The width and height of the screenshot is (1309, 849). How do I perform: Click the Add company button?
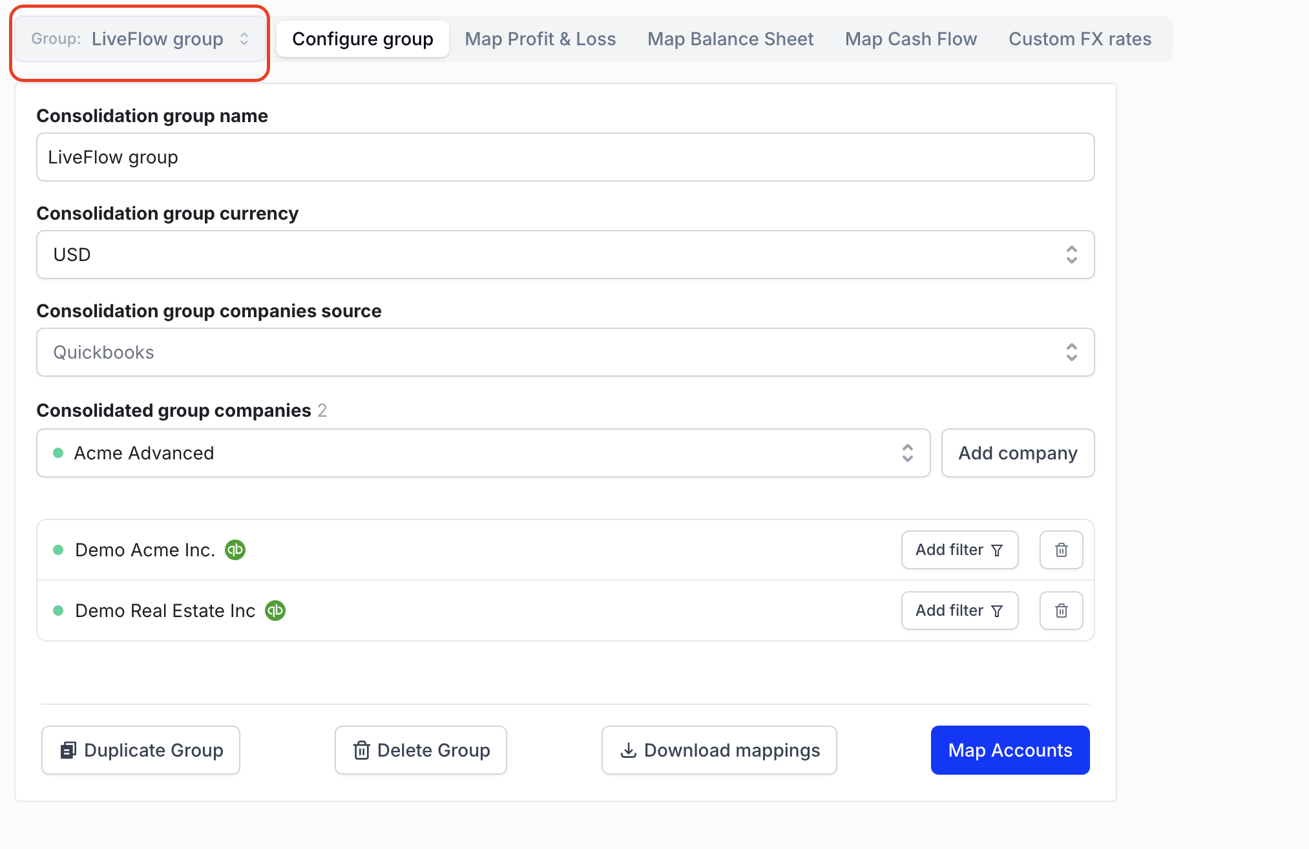pyautogui.click(x=1018, y=453)
